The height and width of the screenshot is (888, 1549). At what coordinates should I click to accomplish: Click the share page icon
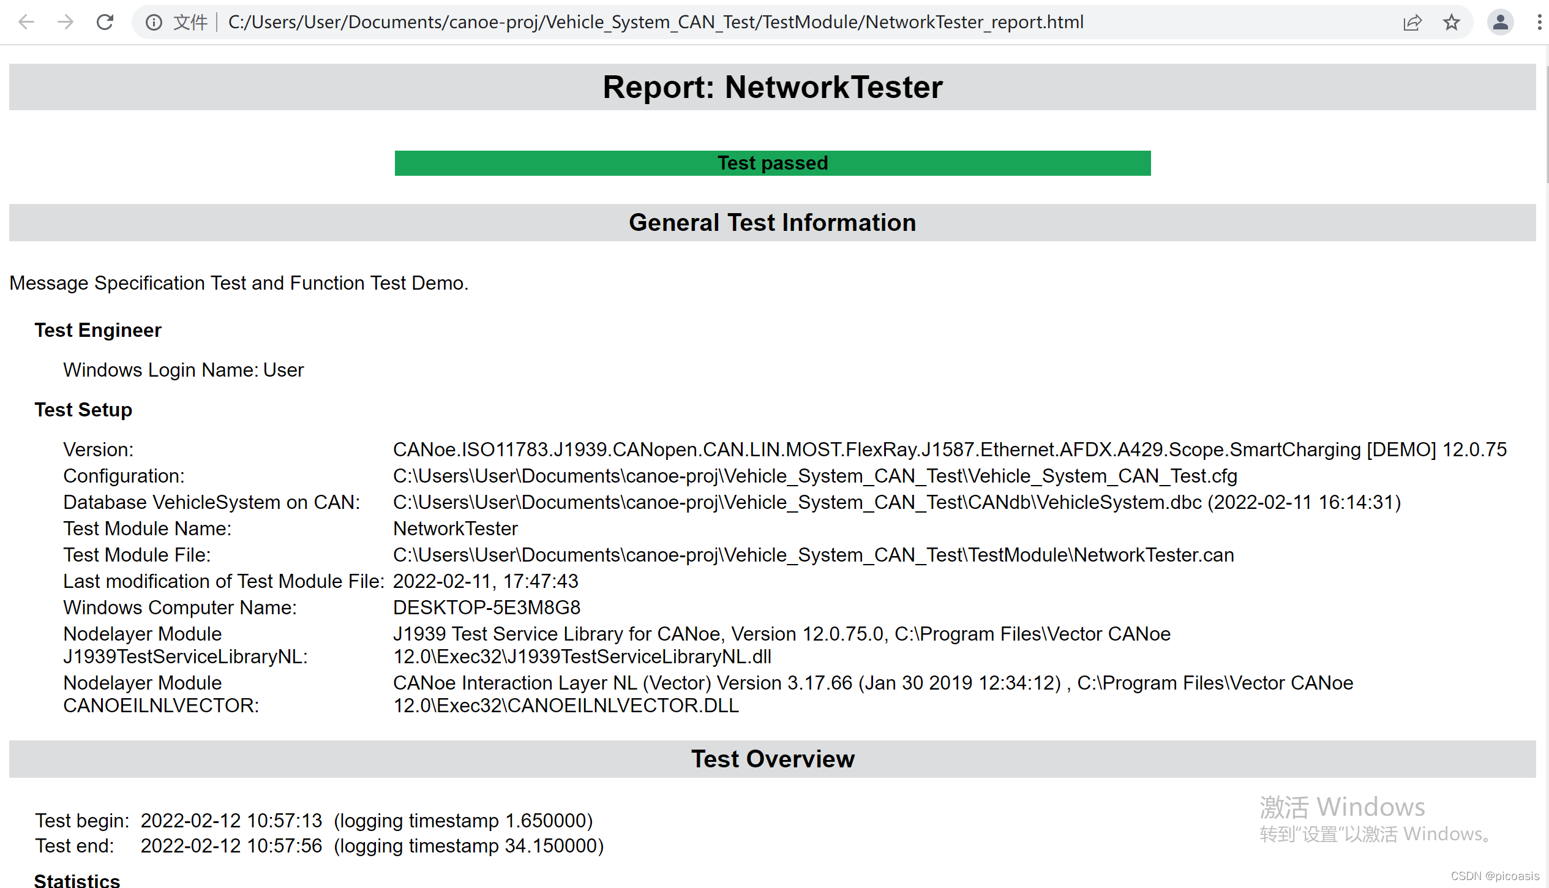point(1412,23)
